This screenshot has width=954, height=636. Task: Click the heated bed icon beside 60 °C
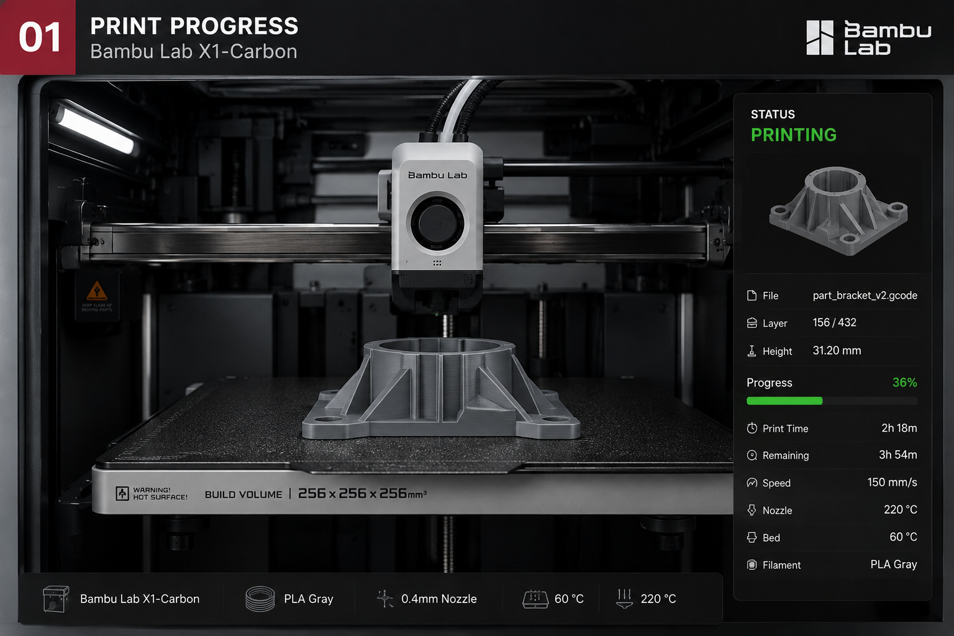[535, 599]
